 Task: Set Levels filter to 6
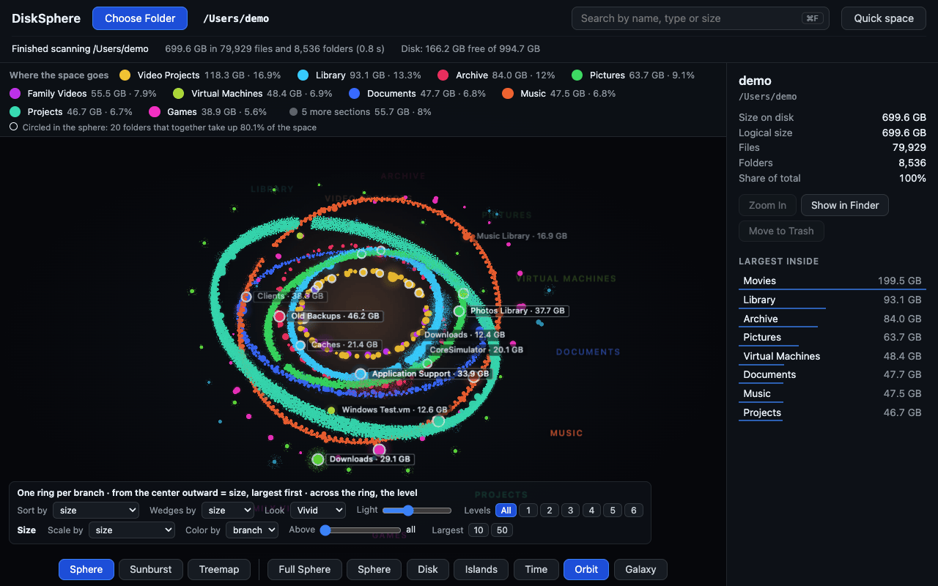point(635,511)
